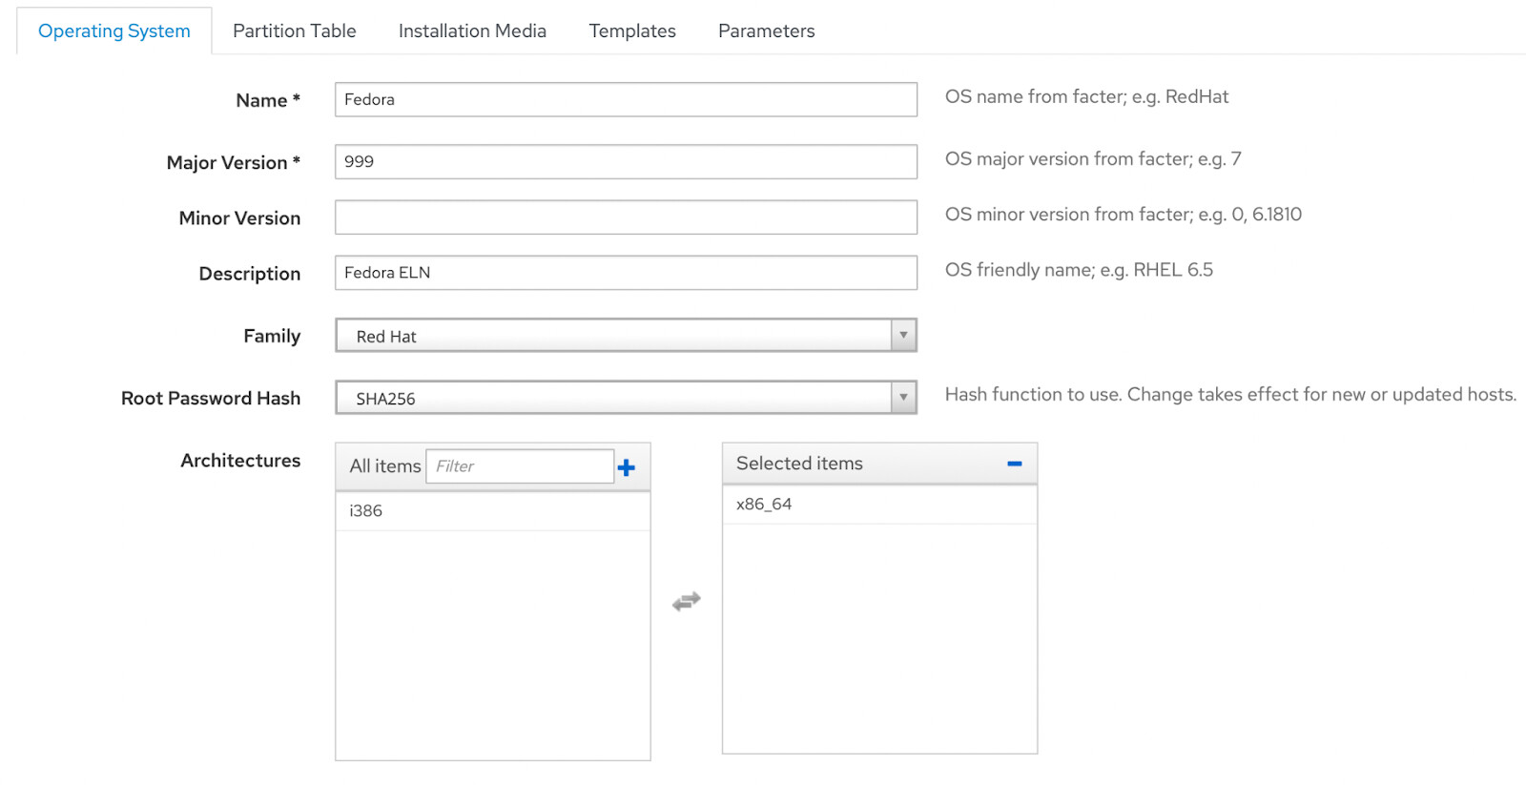1526x785 pixels.
Task: Expand the Root Password Hash dropdown
Action: point(626,398)
